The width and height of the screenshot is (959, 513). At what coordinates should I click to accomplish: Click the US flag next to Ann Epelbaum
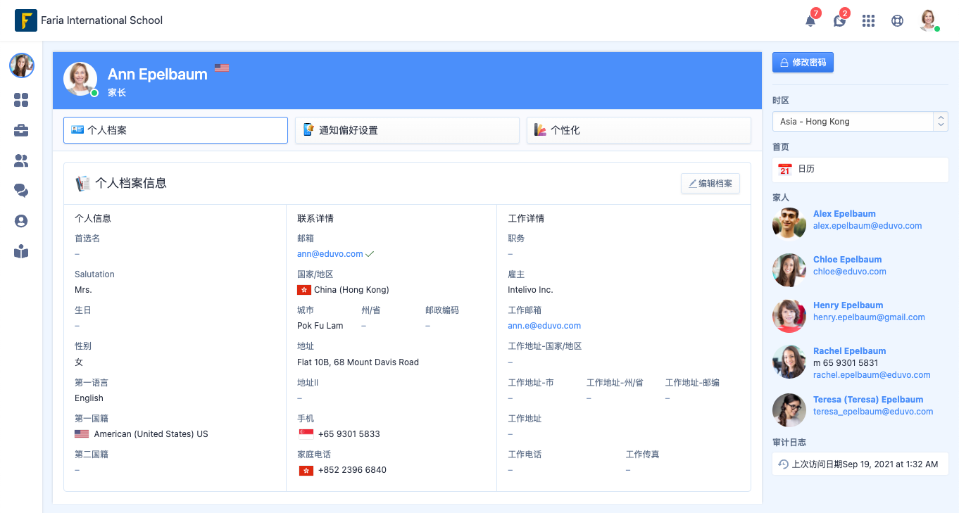222,68
